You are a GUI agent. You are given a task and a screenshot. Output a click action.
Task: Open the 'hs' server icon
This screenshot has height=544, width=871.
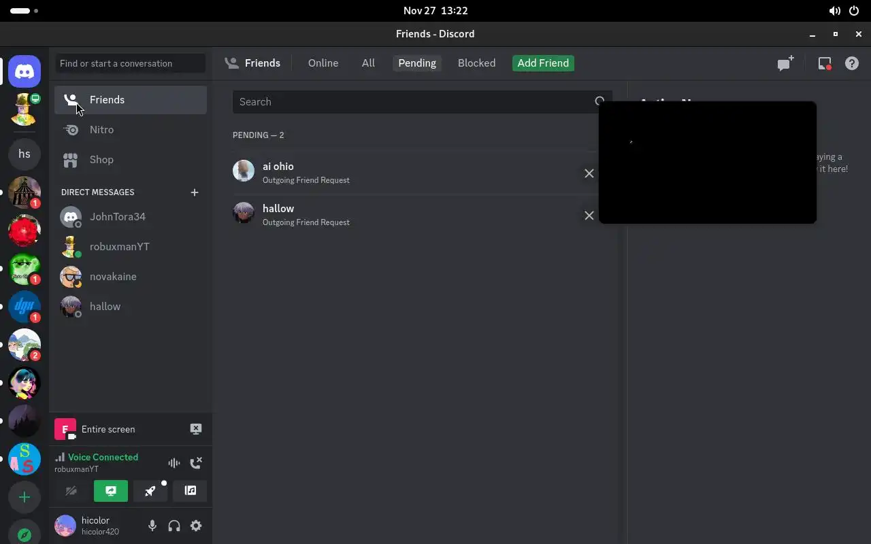click(24, 154)
